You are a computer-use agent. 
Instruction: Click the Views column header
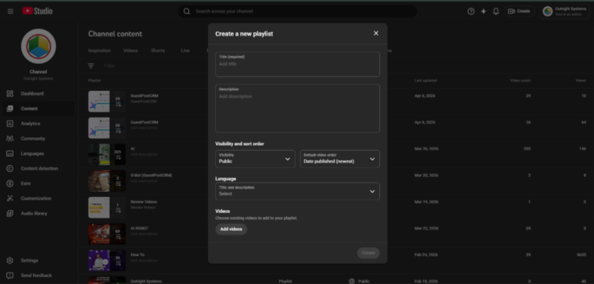581,81
